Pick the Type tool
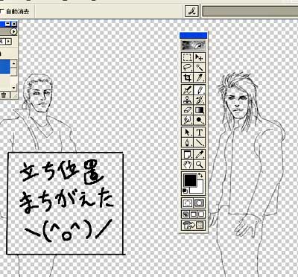Image resolution: width=298 pixels, height=277 pixels. pyautogui.click(x=199, y=133)
